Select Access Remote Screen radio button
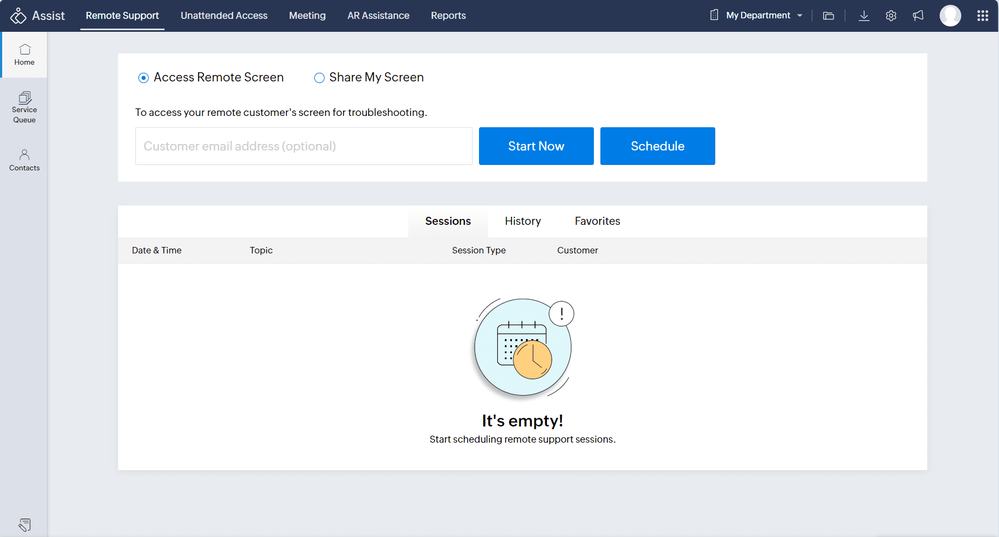Image resolution: width=999 pixels, height=537 pixels. click(143, 78)
